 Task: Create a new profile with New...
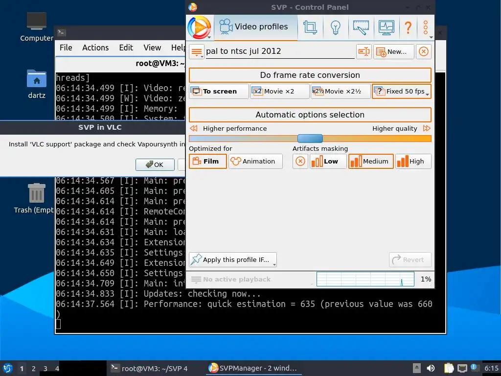tap(393, 51)
